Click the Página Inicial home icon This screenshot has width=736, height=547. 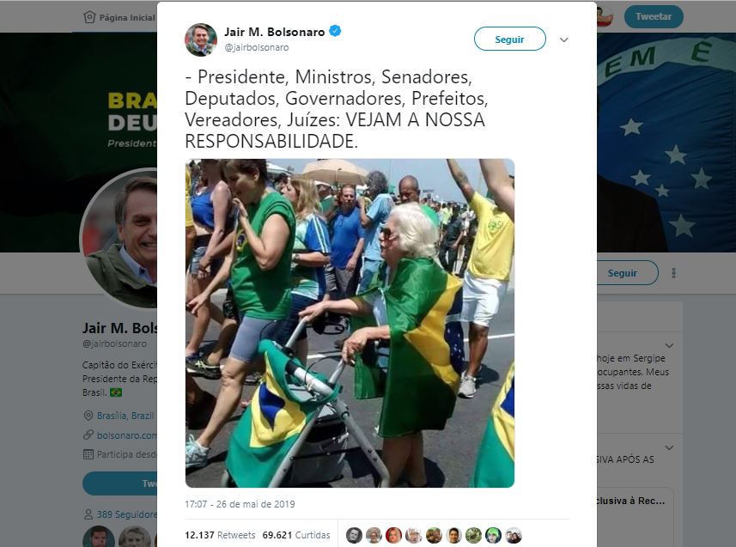pos(89,17)
